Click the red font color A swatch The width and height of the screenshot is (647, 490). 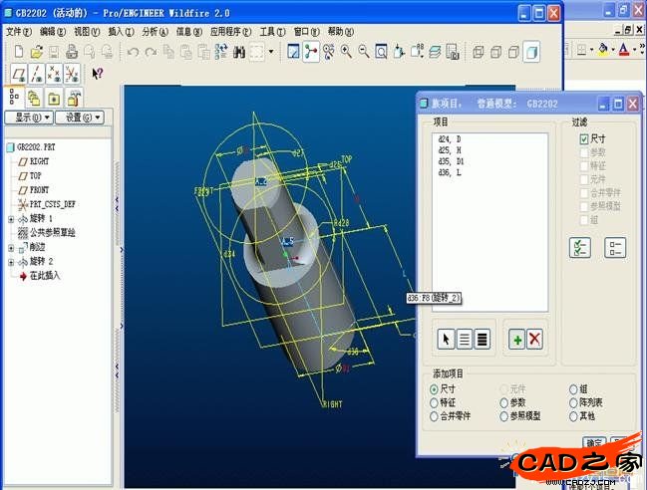pos(624,49)
